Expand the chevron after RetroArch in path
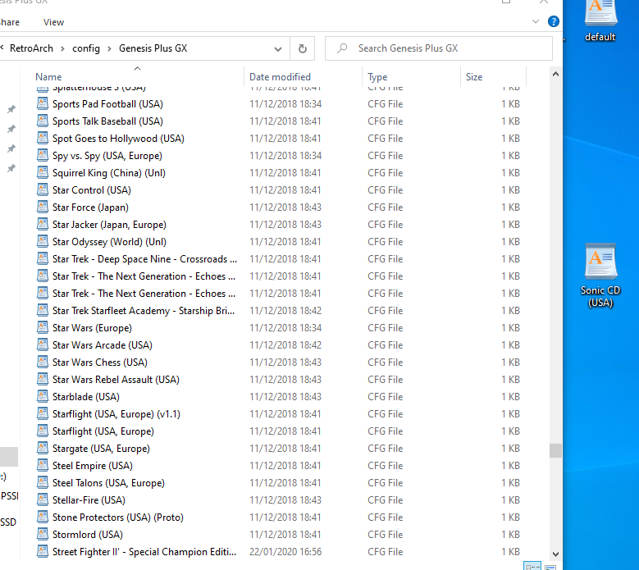 click(x=62, y=49)
